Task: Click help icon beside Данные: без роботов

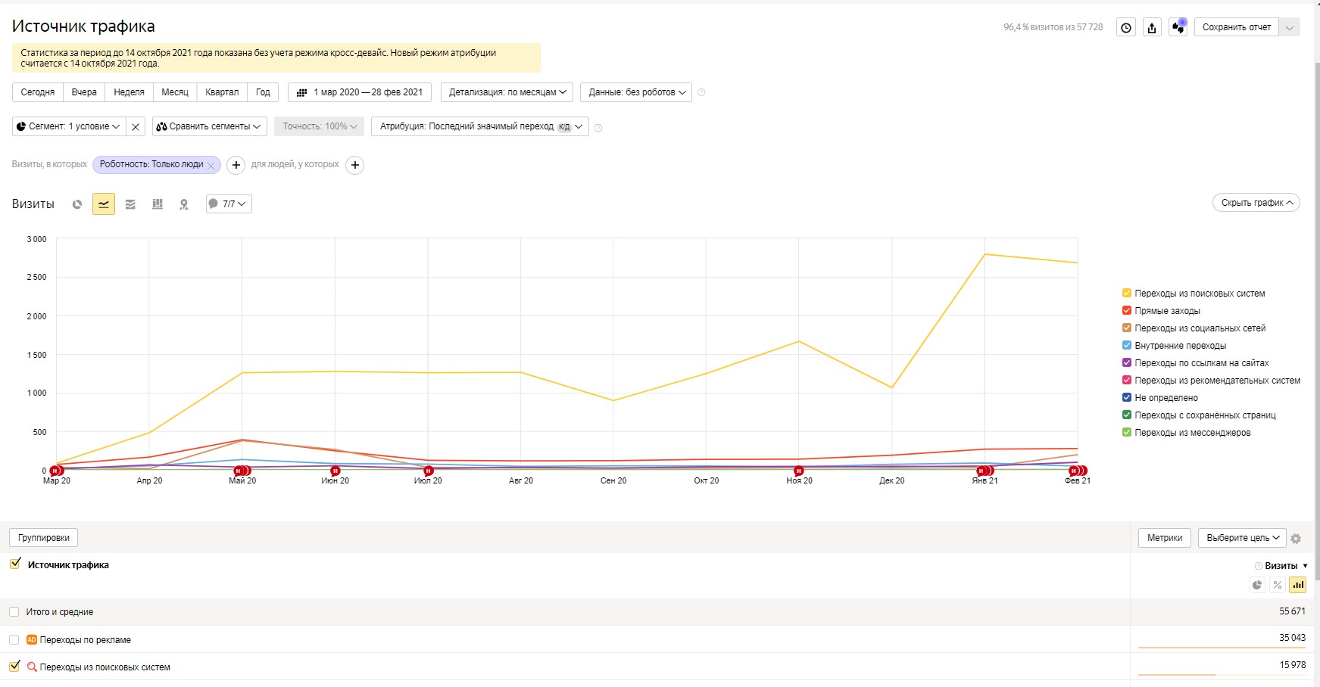Action: [x=701, y=92]
